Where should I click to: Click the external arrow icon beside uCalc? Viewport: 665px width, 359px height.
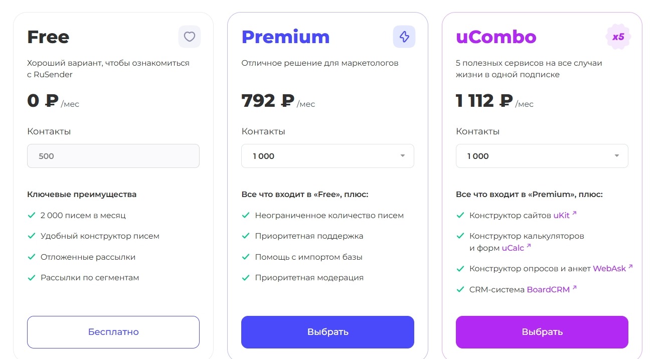529,246
